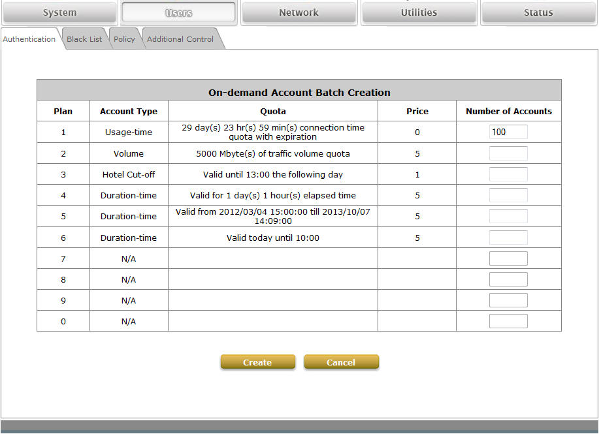Focus Plan 0 number of accounts input
599x434 pixels.
click(x=508, y=321)
